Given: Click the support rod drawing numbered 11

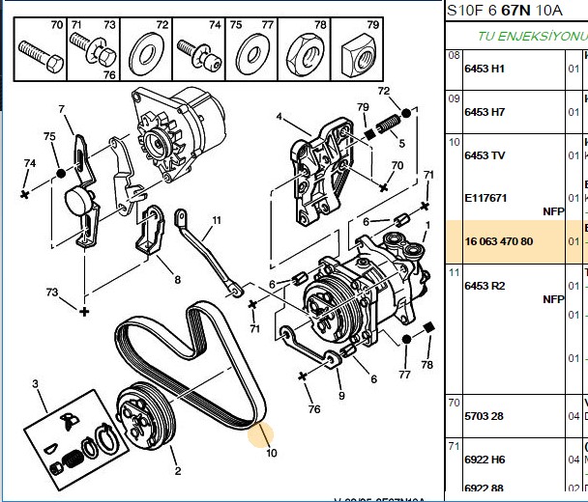Looking at the screenshot, I should click(208, 253).
